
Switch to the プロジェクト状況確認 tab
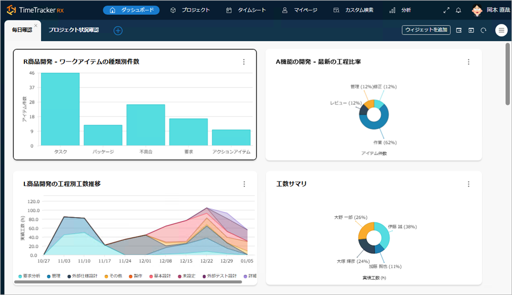tap(74, 30)
